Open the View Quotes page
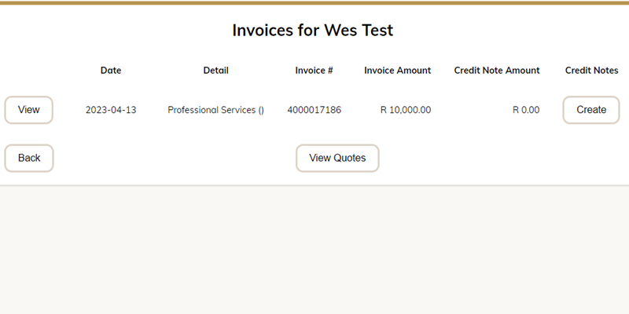This screenshot has height=314, width=629. click(337, 159)
